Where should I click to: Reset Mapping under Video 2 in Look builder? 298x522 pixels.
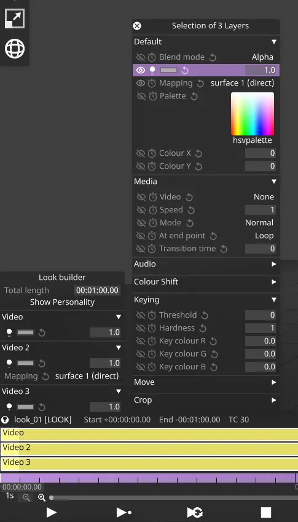click(46, 377)
